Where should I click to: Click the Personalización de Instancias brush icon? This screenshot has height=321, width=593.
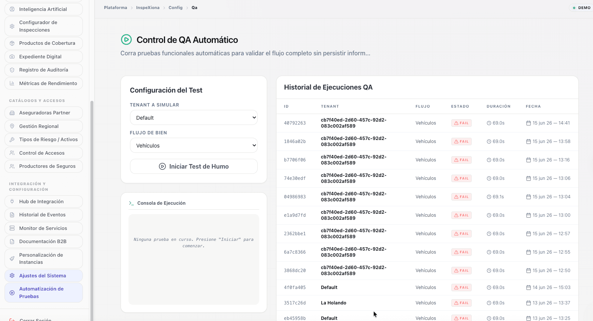click(12, 259)
